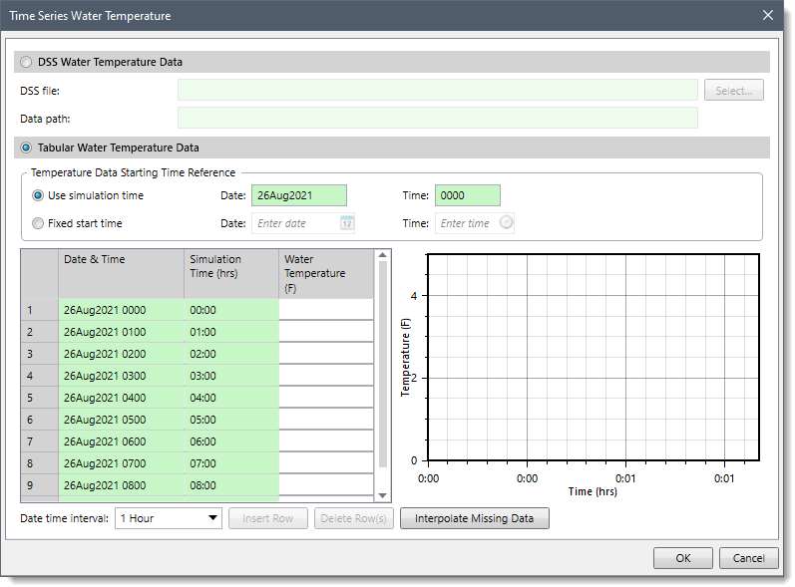Open the calendar picker for fixed start date

coord(347,223)
